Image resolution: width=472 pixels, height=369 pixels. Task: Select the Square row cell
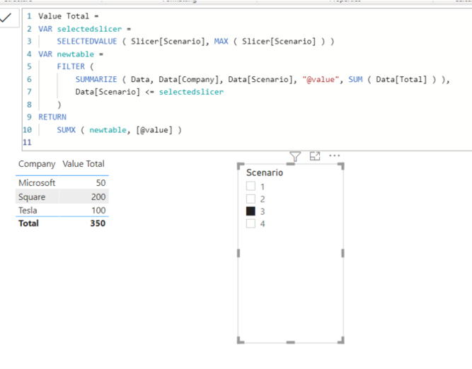(x=32, y=197)
